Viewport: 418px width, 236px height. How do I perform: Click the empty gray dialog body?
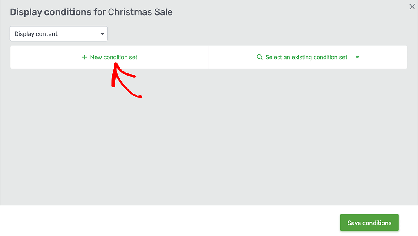(x=209, y=139)
